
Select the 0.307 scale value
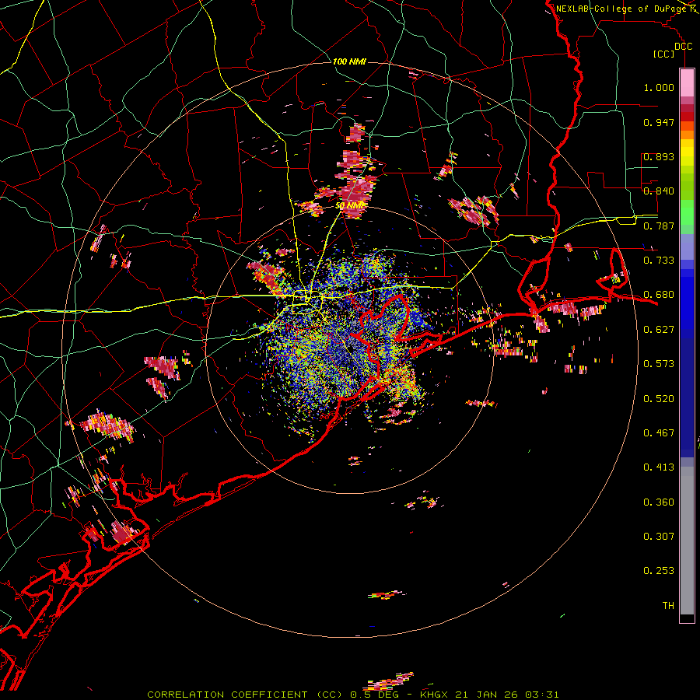click(659, 536)
